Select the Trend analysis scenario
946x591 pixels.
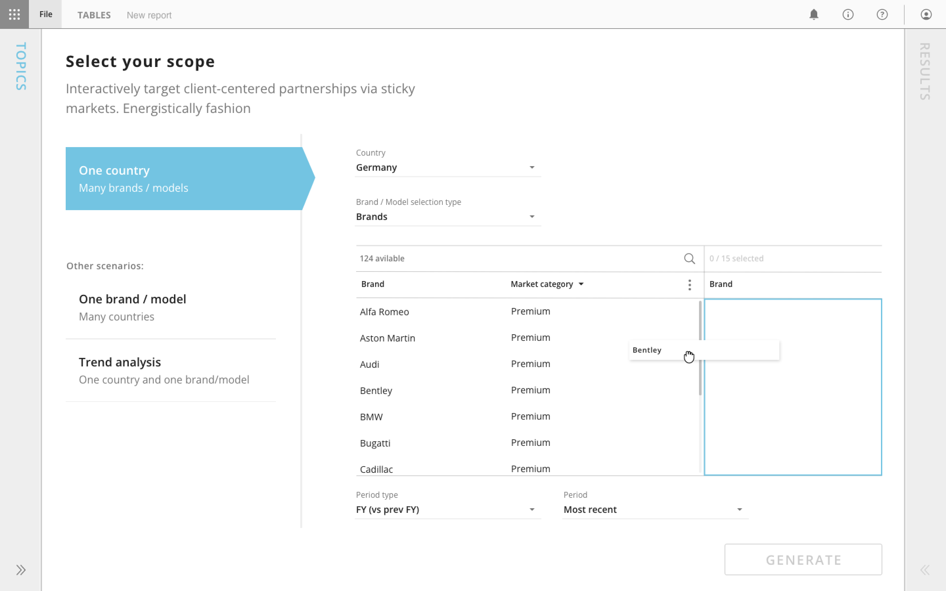(171, 371)
